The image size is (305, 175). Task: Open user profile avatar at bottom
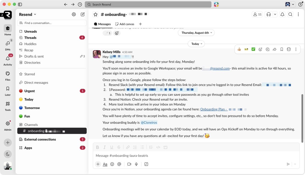pos(8,166)
